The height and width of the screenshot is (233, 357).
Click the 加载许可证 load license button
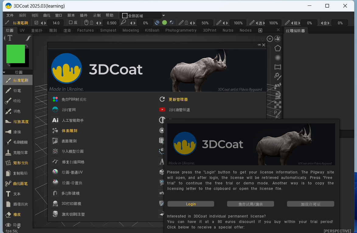(310, 204)
